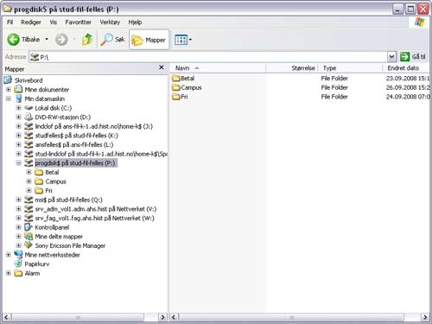Click the Tilbake back arrow icon
The width and height of the screenshot is (432, 324).
pos(13,40)
